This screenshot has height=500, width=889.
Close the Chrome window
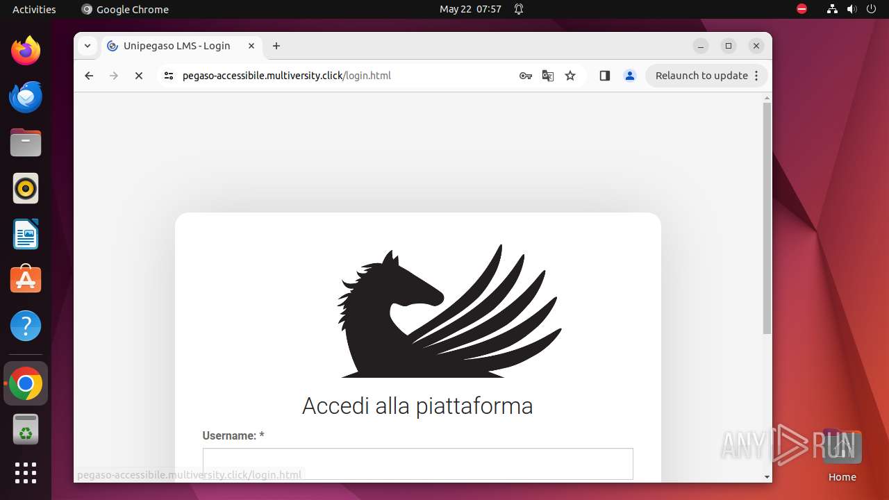[756, 46]
